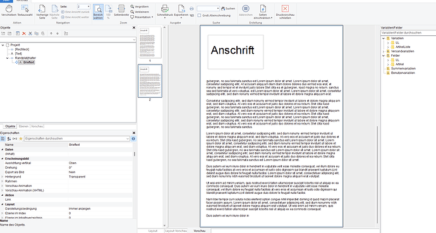436x233 pixels.
Task: Click the Bereich wählen zoom tool
Action: tap(98, 11)
